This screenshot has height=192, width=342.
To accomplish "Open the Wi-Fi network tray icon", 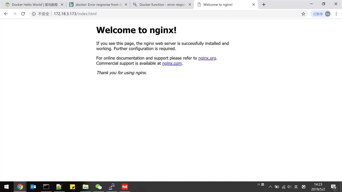I will pos(283,187).
